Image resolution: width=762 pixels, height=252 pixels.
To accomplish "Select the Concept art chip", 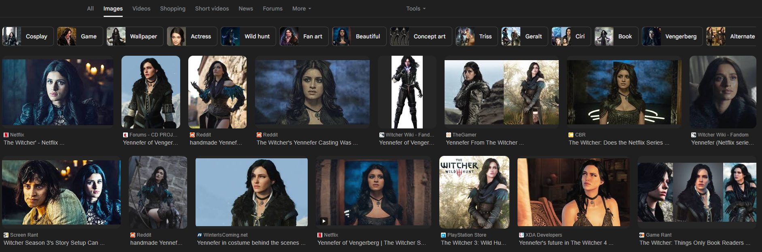I will [421, 36].
